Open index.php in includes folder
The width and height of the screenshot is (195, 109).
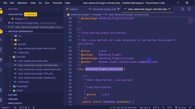tap(23, 82)
